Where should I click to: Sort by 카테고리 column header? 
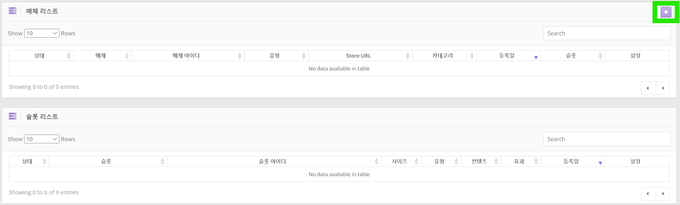442,56
